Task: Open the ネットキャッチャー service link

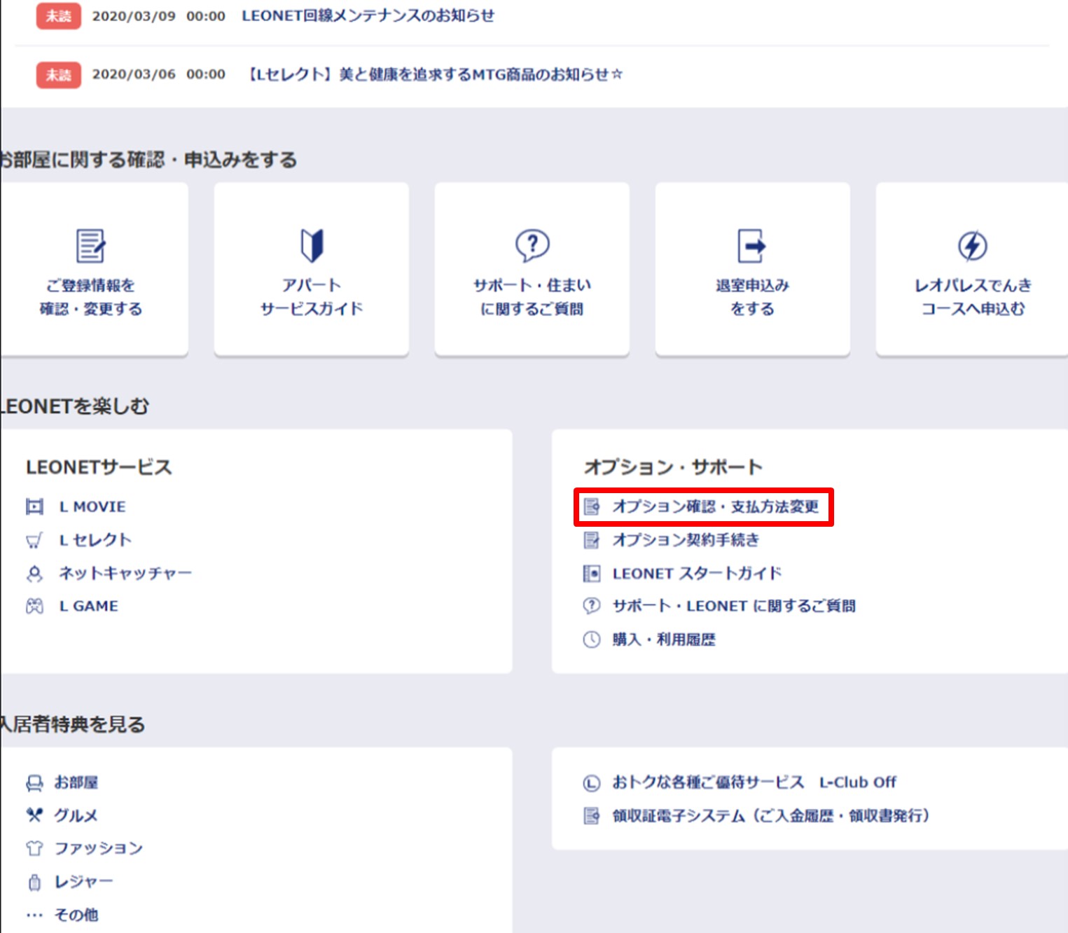Action: pos(125,574)
